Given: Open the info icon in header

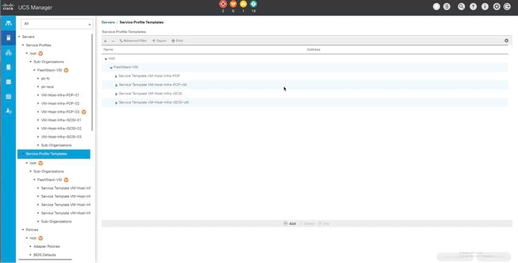Looking at the screenshot, I should [x=485, y=7].
